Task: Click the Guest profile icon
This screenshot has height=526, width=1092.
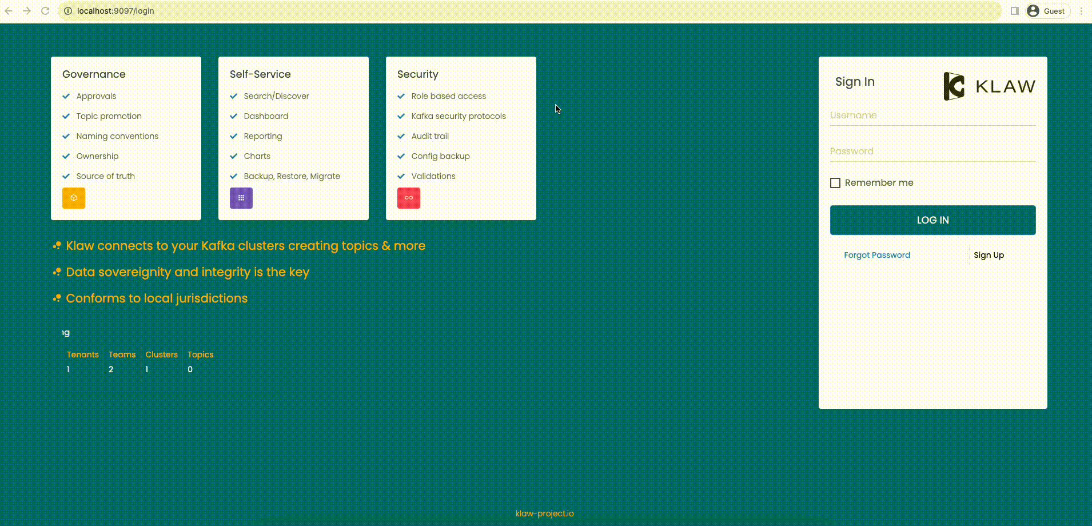Action: coord(1032,10)
